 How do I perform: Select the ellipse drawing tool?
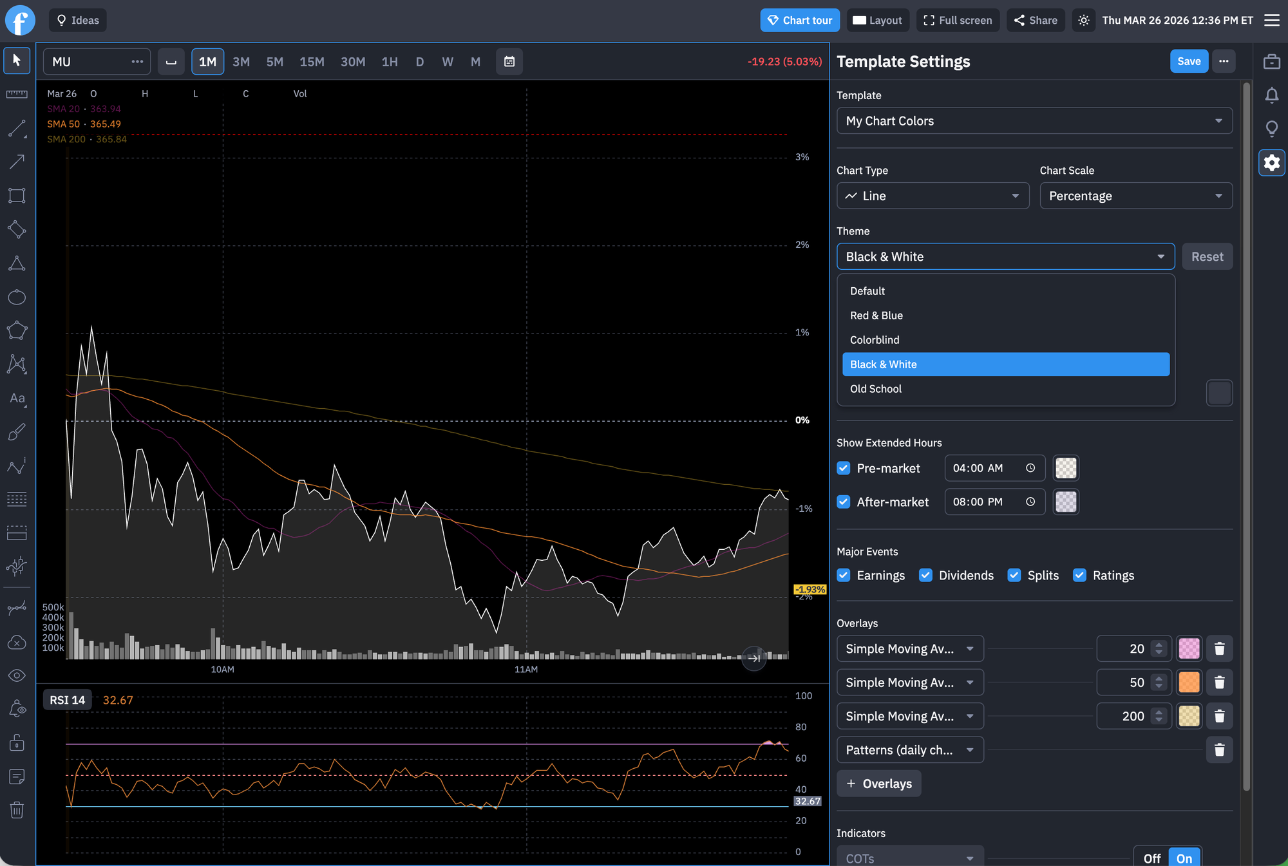[x=17, y=297]
